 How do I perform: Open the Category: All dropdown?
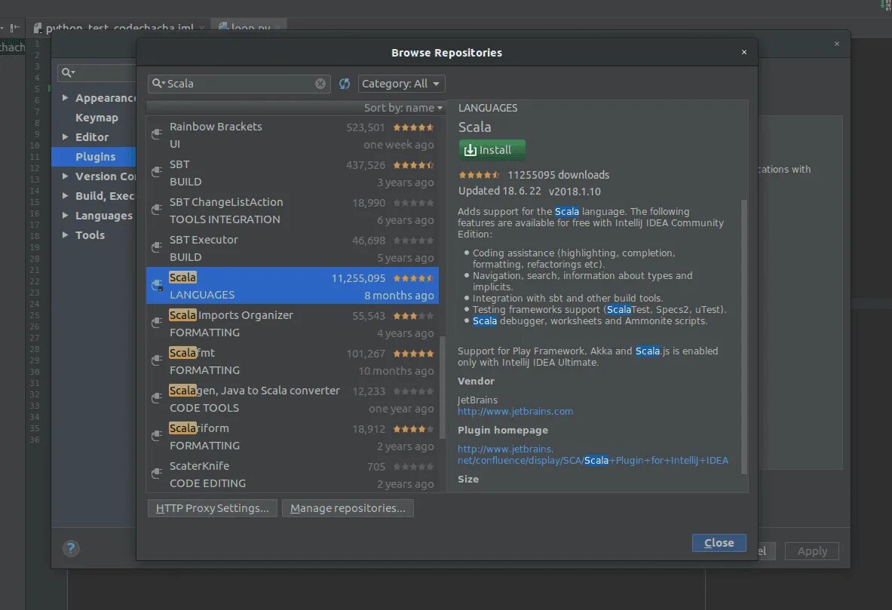click(401, 84)
